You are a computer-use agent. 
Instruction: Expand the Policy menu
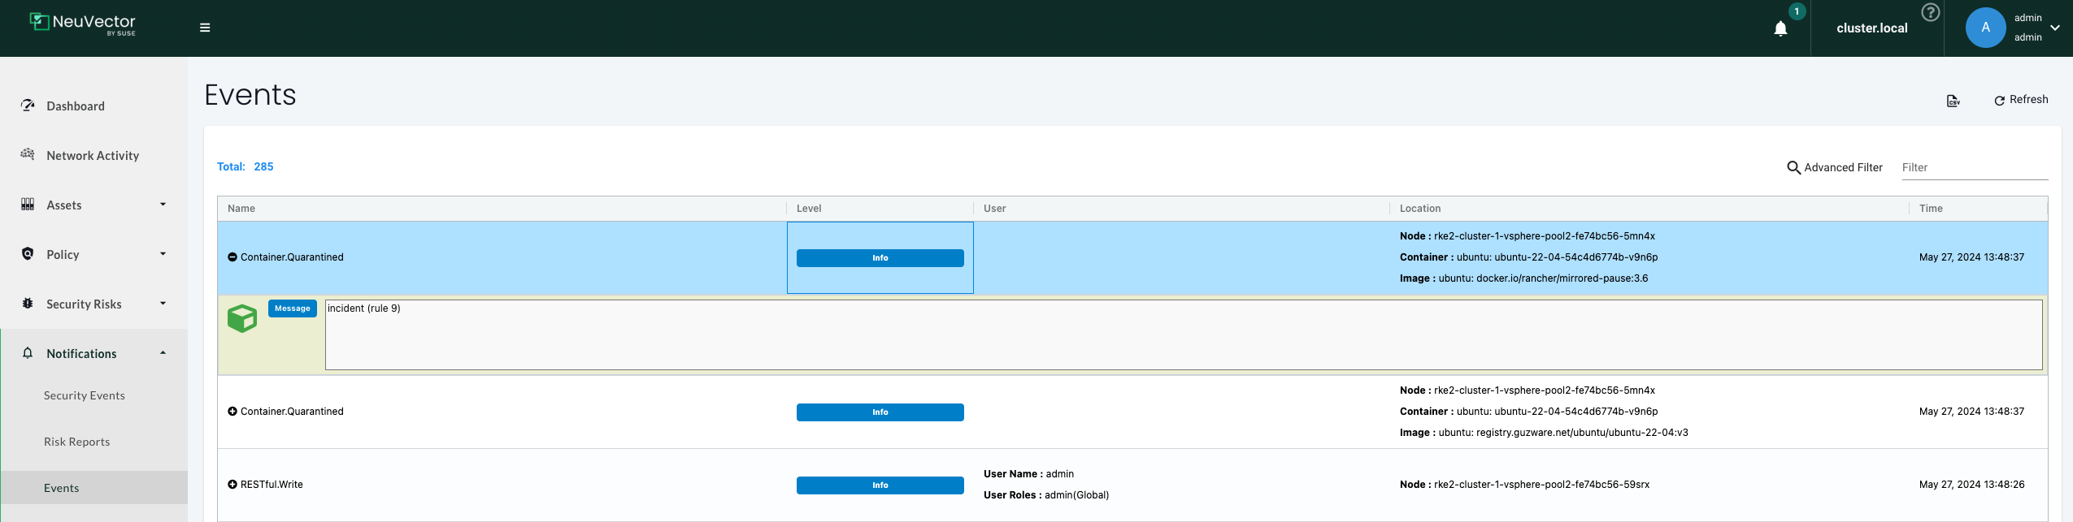pos(94,254)
